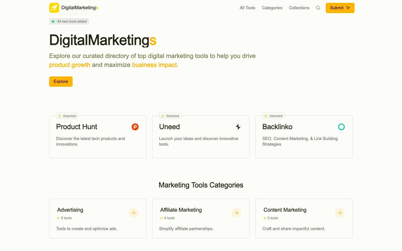Open the Collections nav item
Viewport: 402px width, 251px height.
click(x=299, y=8)
